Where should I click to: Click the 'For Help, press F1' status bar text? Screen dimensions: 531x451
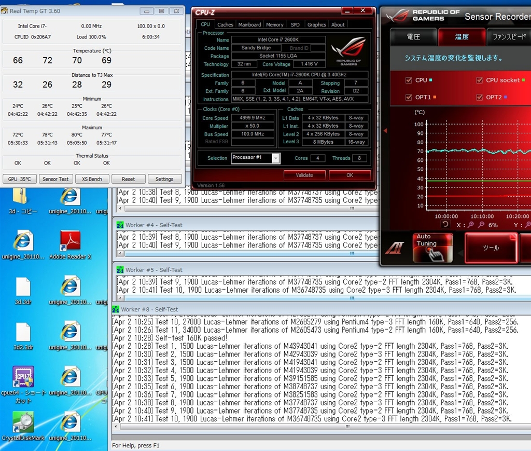(x=136, y=446)
